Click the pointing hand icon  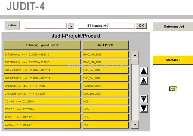[x=173, y=88]
